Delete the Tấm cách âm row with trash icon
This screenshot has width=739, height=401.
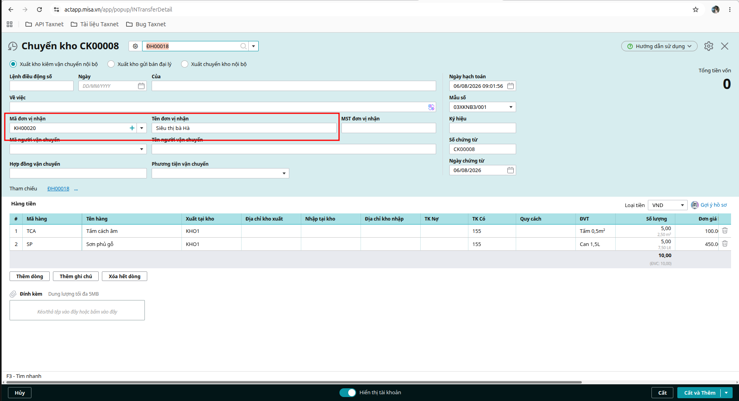coord(725,231)
